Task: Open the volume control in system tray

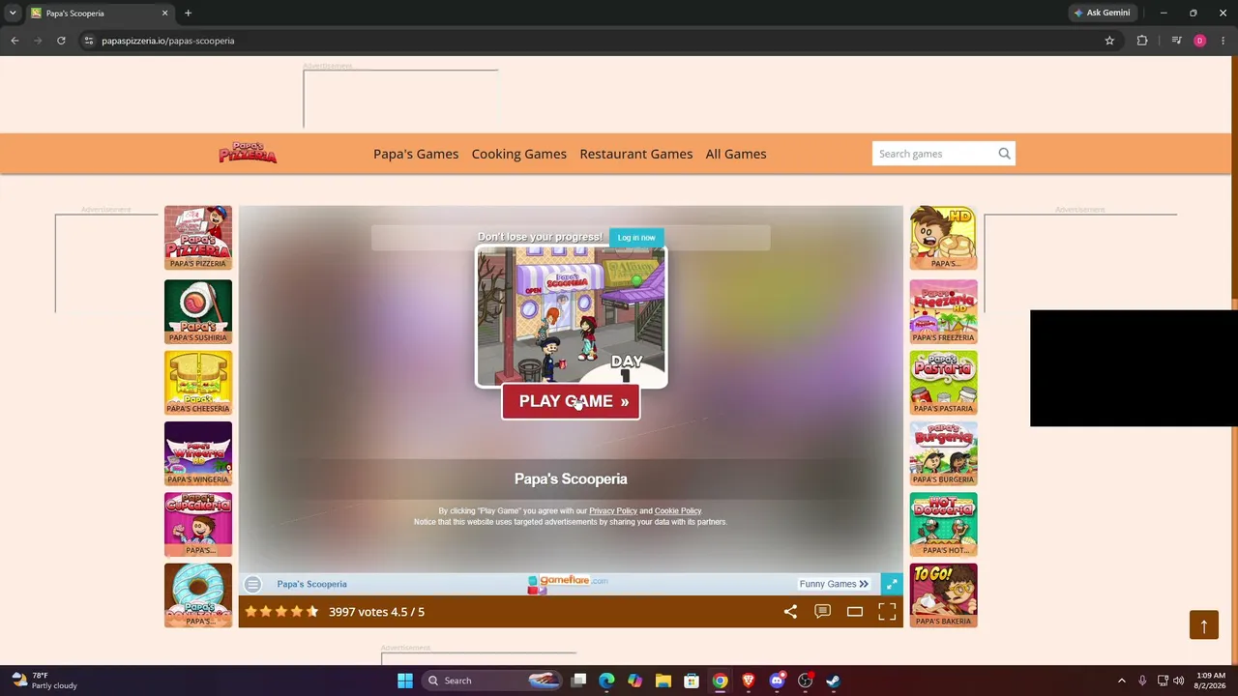Action: (x=1178, y=681)
